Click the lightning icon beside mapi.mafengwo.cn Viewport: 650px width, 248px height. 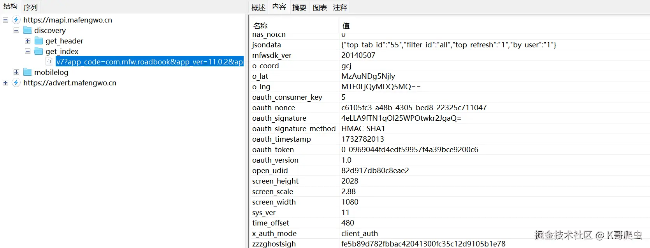tap(16, 20)
